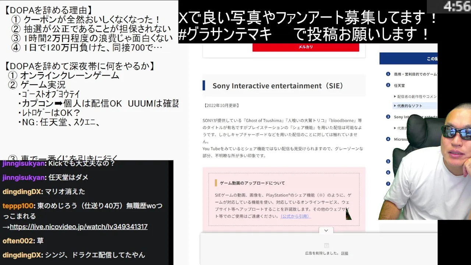Jump to the 任天堂 section in the contents

point(399,85)
